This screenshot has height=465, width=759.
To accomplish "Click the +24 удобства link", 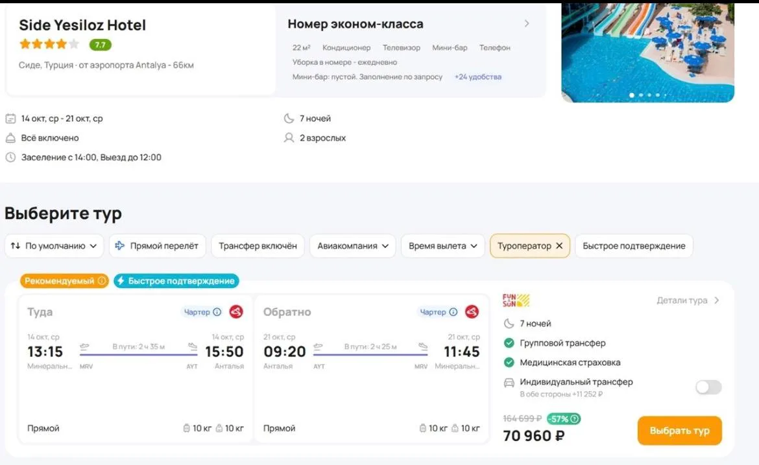I will tap(477, 76).
